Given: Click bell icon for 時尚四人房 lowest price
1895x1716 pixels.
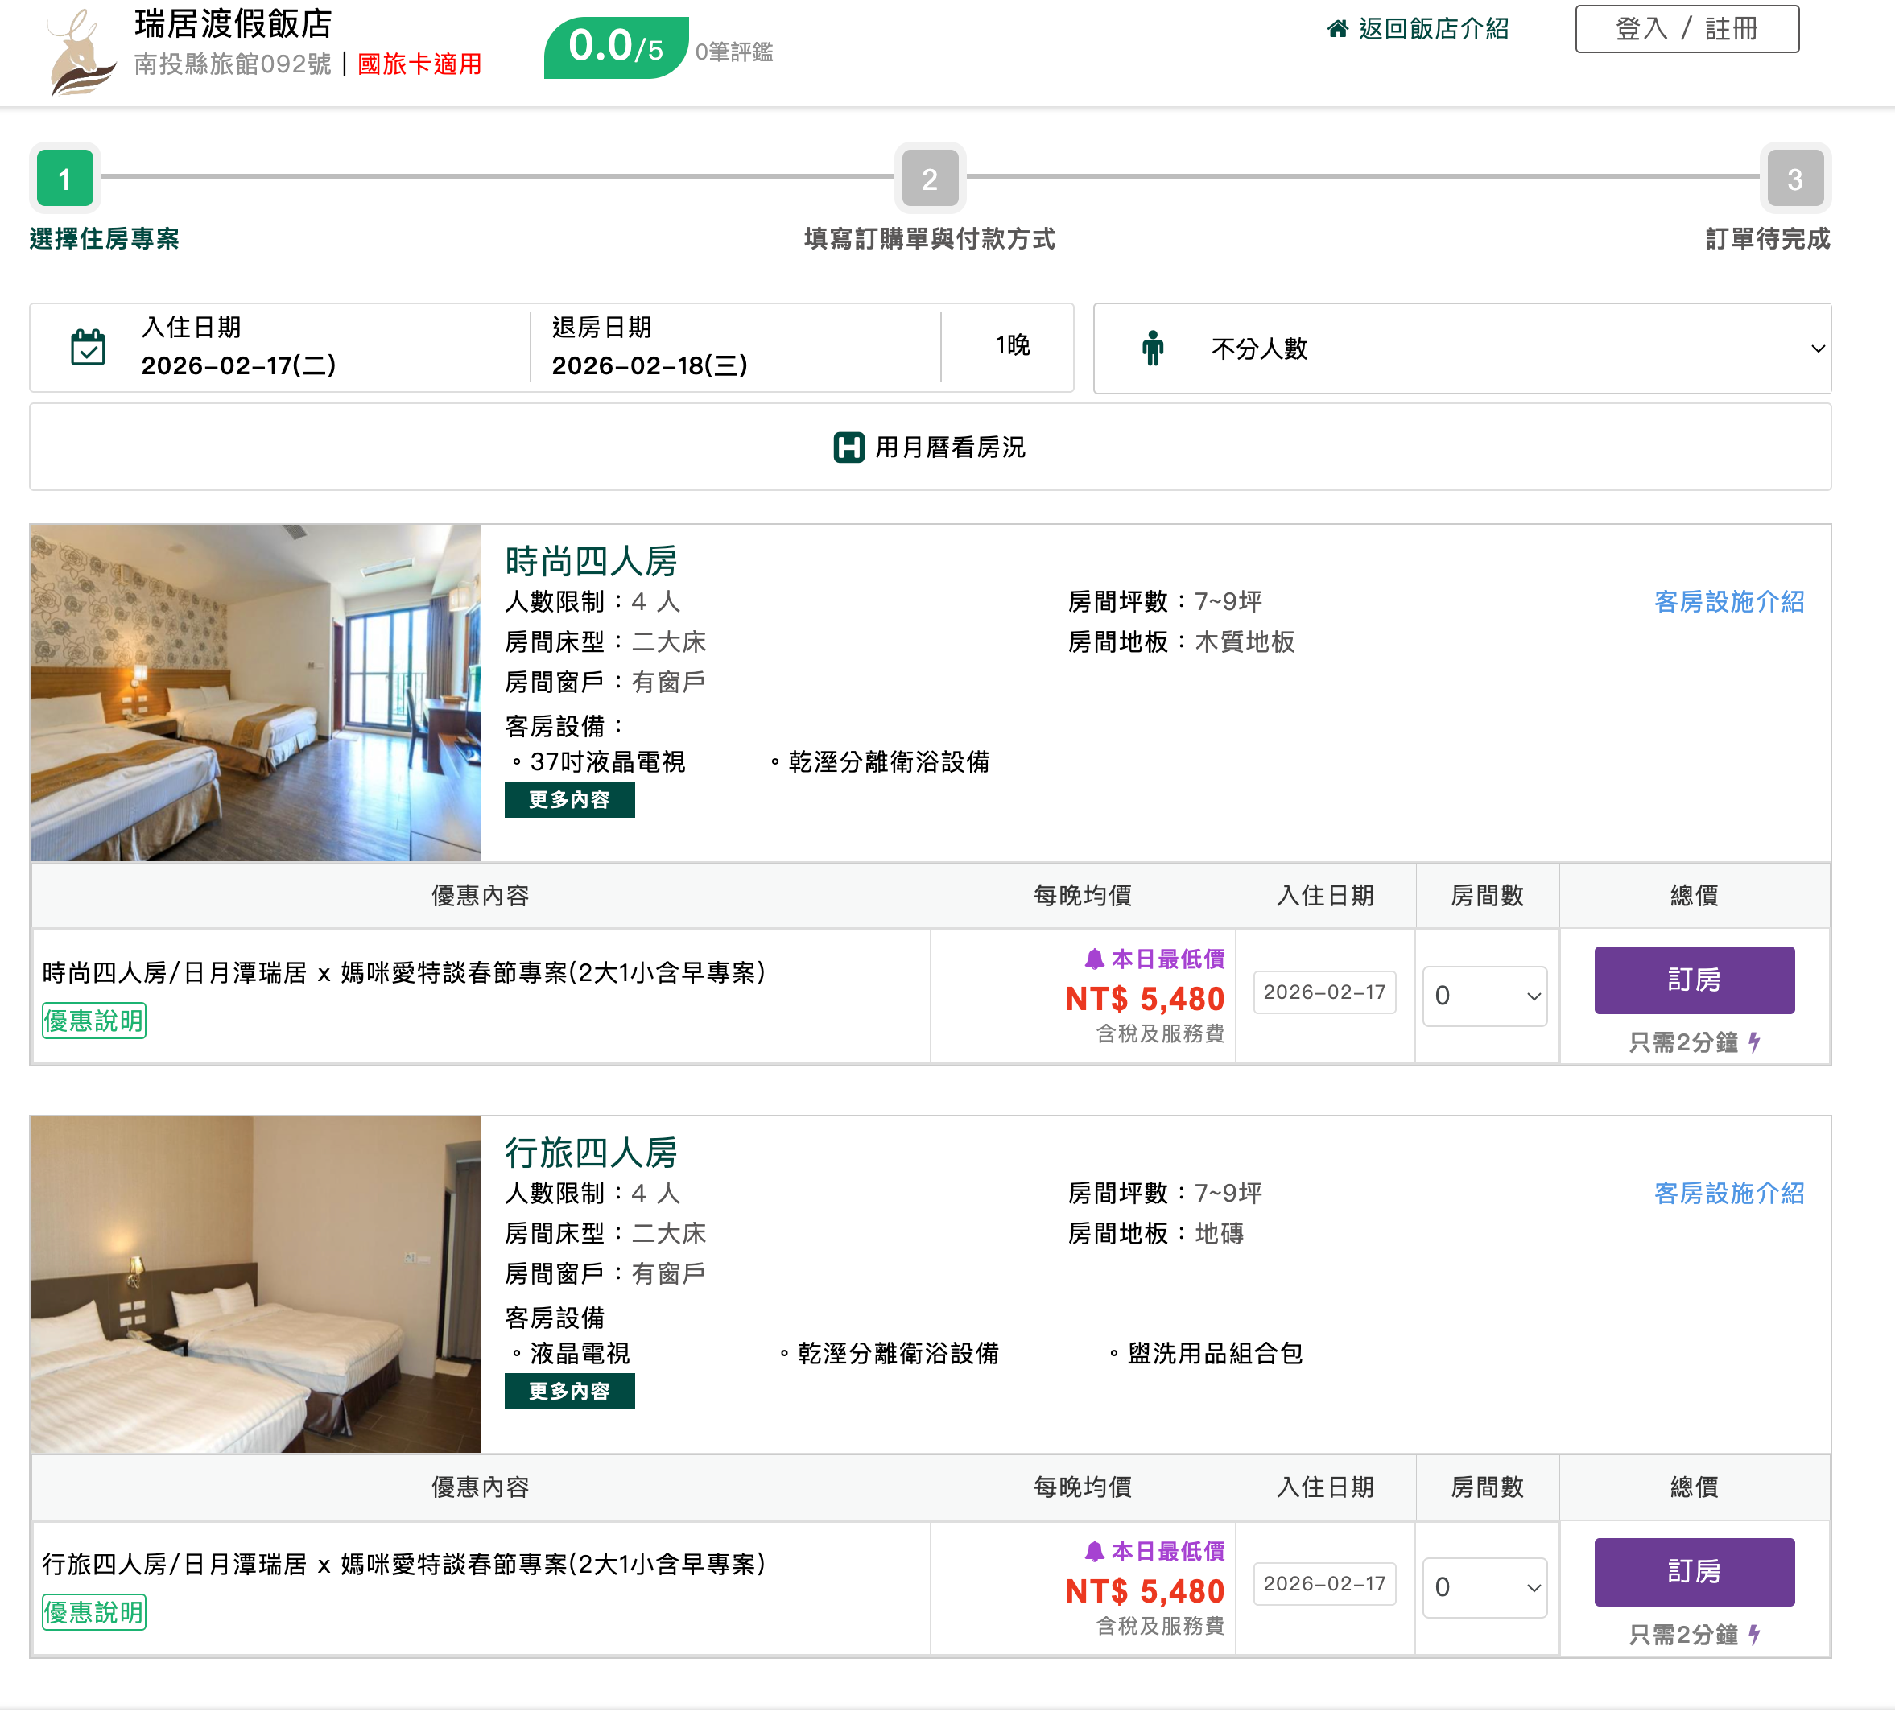Looking at the screenshot, I should 1093,959.
